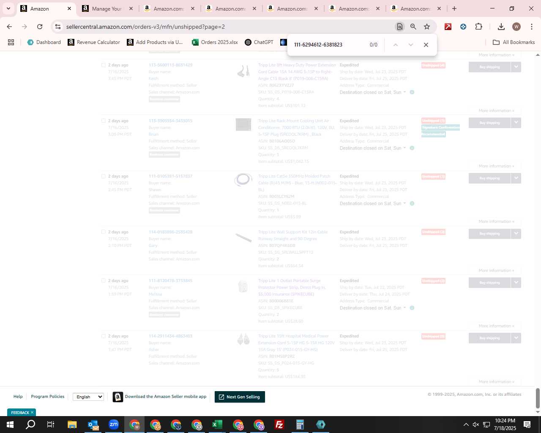Open the Apps grid in bookmarks bar
Image resolution: width=541 pixels, height=433 pixels.
[11, 42]
